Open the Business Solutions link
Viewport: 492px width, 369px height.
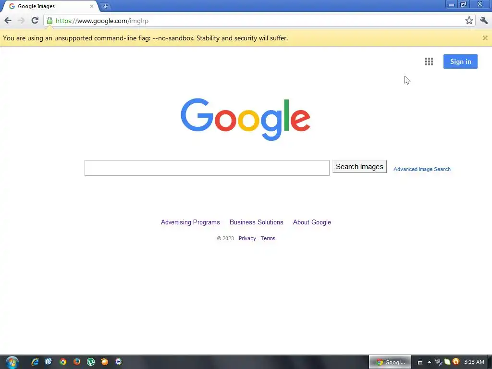coord(257,222)
